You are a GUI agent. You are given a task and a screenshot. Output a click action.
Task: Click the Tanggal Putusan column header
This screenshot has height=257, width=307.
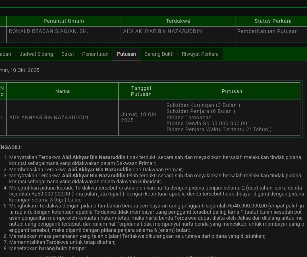141,91
